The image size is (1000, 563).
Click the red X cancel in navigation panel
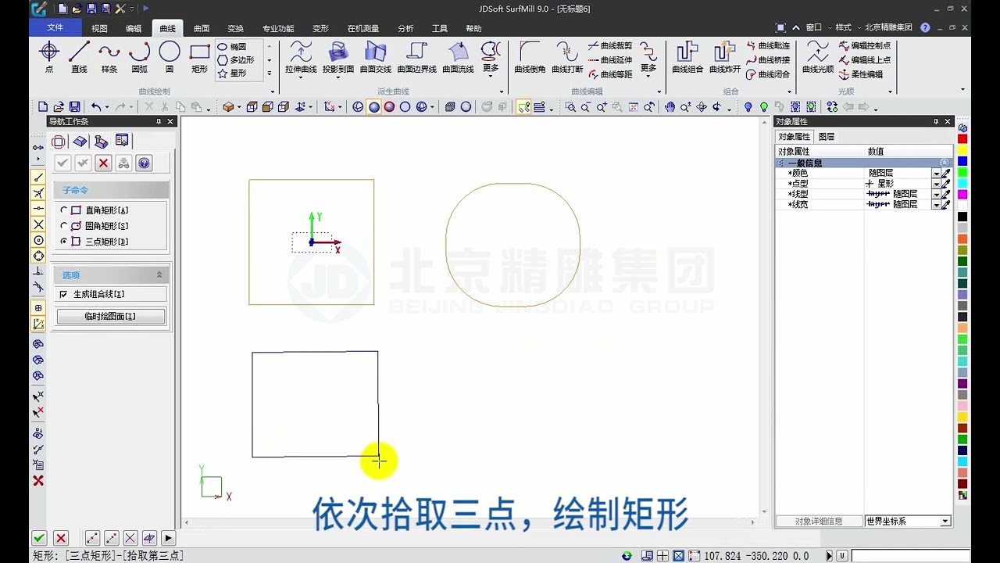(103, 163)
